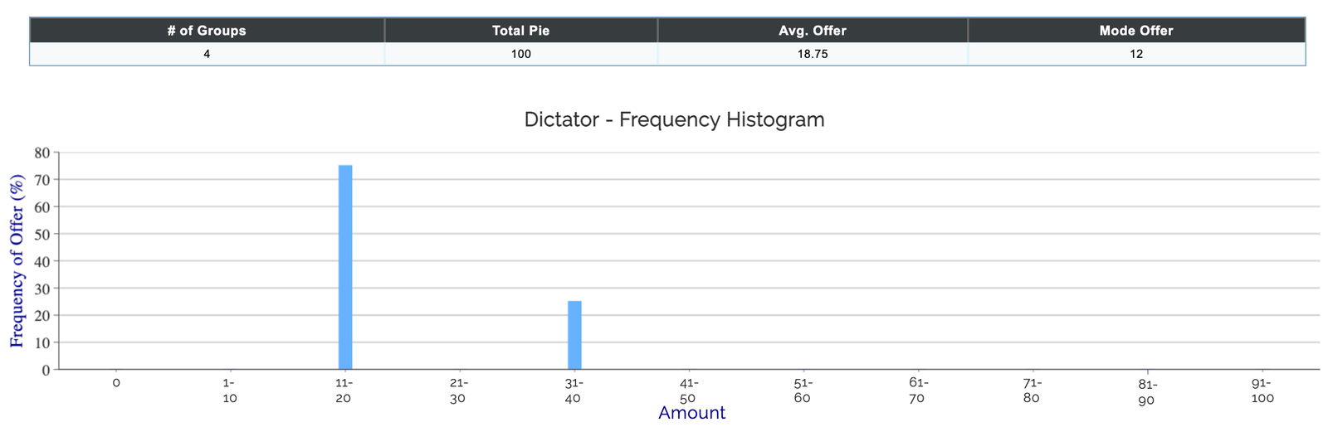
Task: Click the x-axis label '1-10'
Action: pos(231,391)
